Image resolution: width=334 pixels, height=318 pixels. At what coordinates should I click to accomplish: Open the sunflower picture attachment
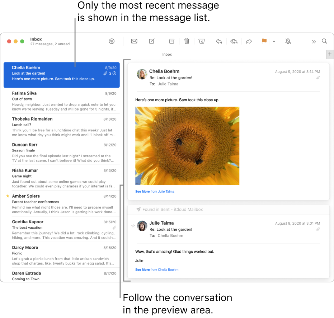pyautogui.click(x=187, y=146)
